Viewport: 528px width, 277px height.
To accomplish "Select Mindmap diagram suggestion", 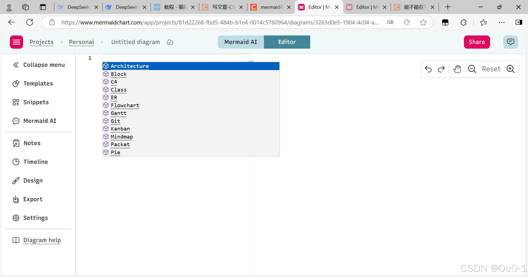I will [x=191, y=137].
